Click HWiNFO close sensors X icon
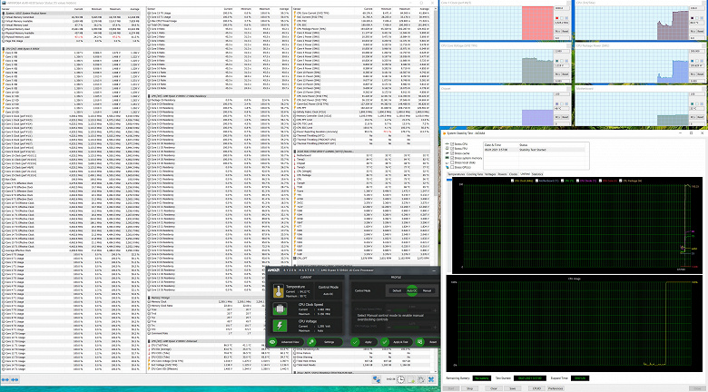The image size is (708, 392). [431, 379]
